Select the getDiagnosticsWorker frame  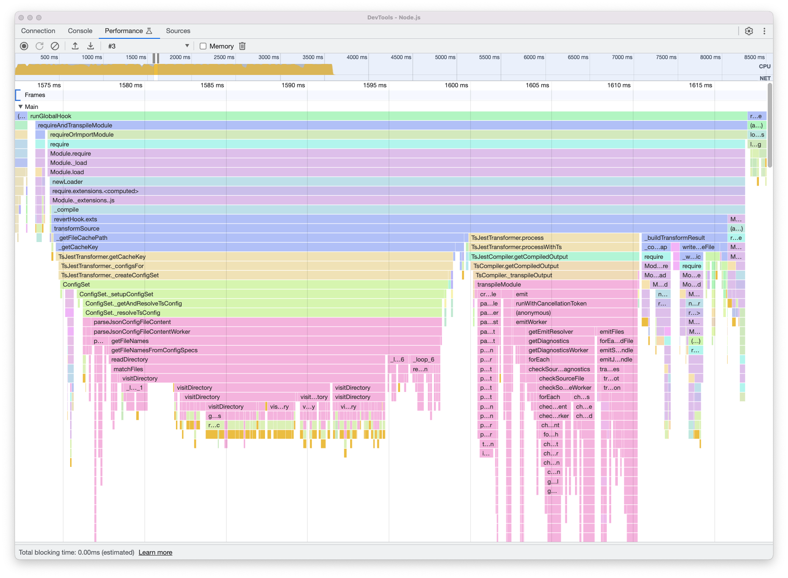(x=560, y=350)
